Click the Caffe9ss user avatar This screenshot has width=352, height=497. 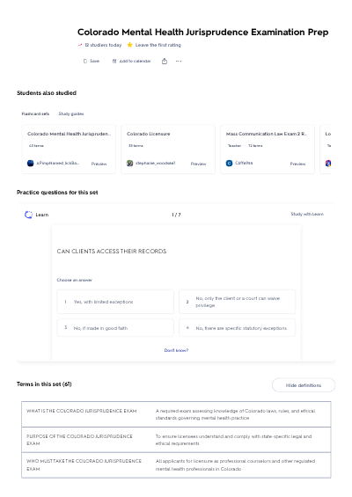tap(229, 164)
